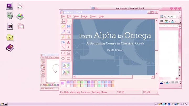Click the Line Color pen in Word's drawing toolbar
Image resolution: width=189 pixels, height=106 pixels.
point(161,82)
